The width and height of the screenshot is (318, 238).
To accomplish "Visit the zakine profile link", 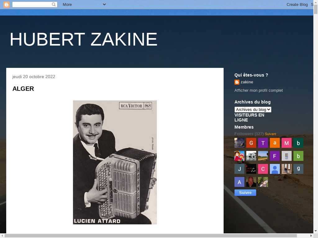I will (x=247, y=82).
